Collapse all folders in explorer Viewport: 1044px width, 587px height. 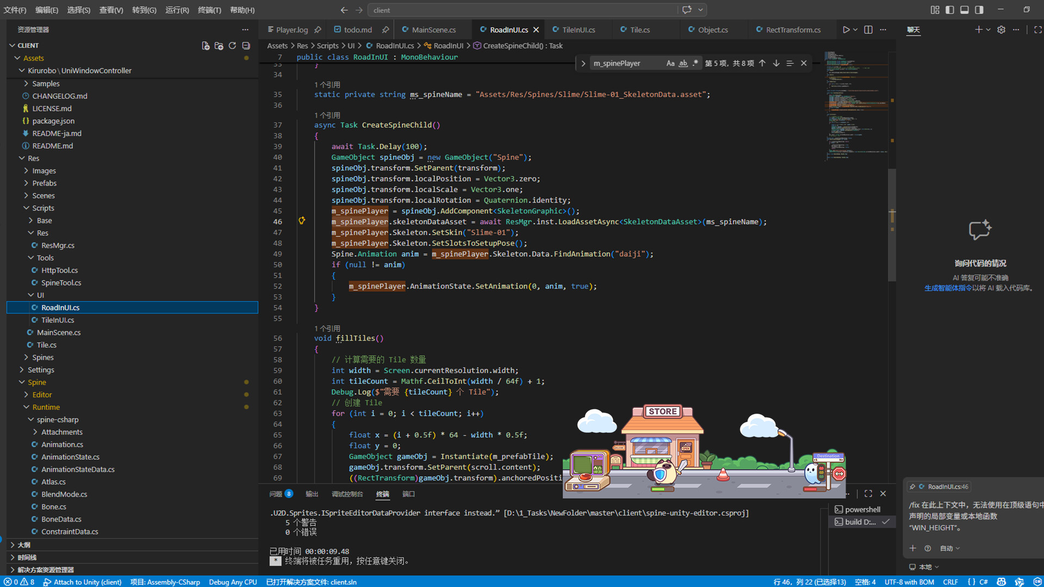point(246,46)
